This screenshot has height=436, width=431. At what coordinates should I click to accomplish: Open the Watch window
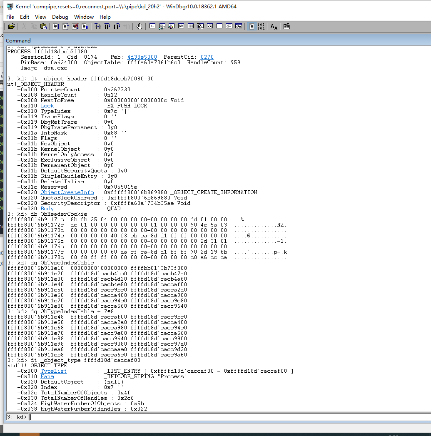tap(162, 26)
